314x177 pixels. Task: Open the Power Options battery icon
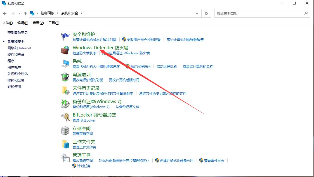click(65, 77)
